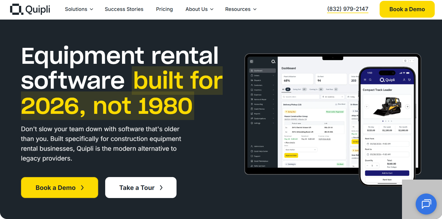Increase quantity with the plus stepper
Screen dimensions: 442x219
pyautogui.click(x=377, y=166)
